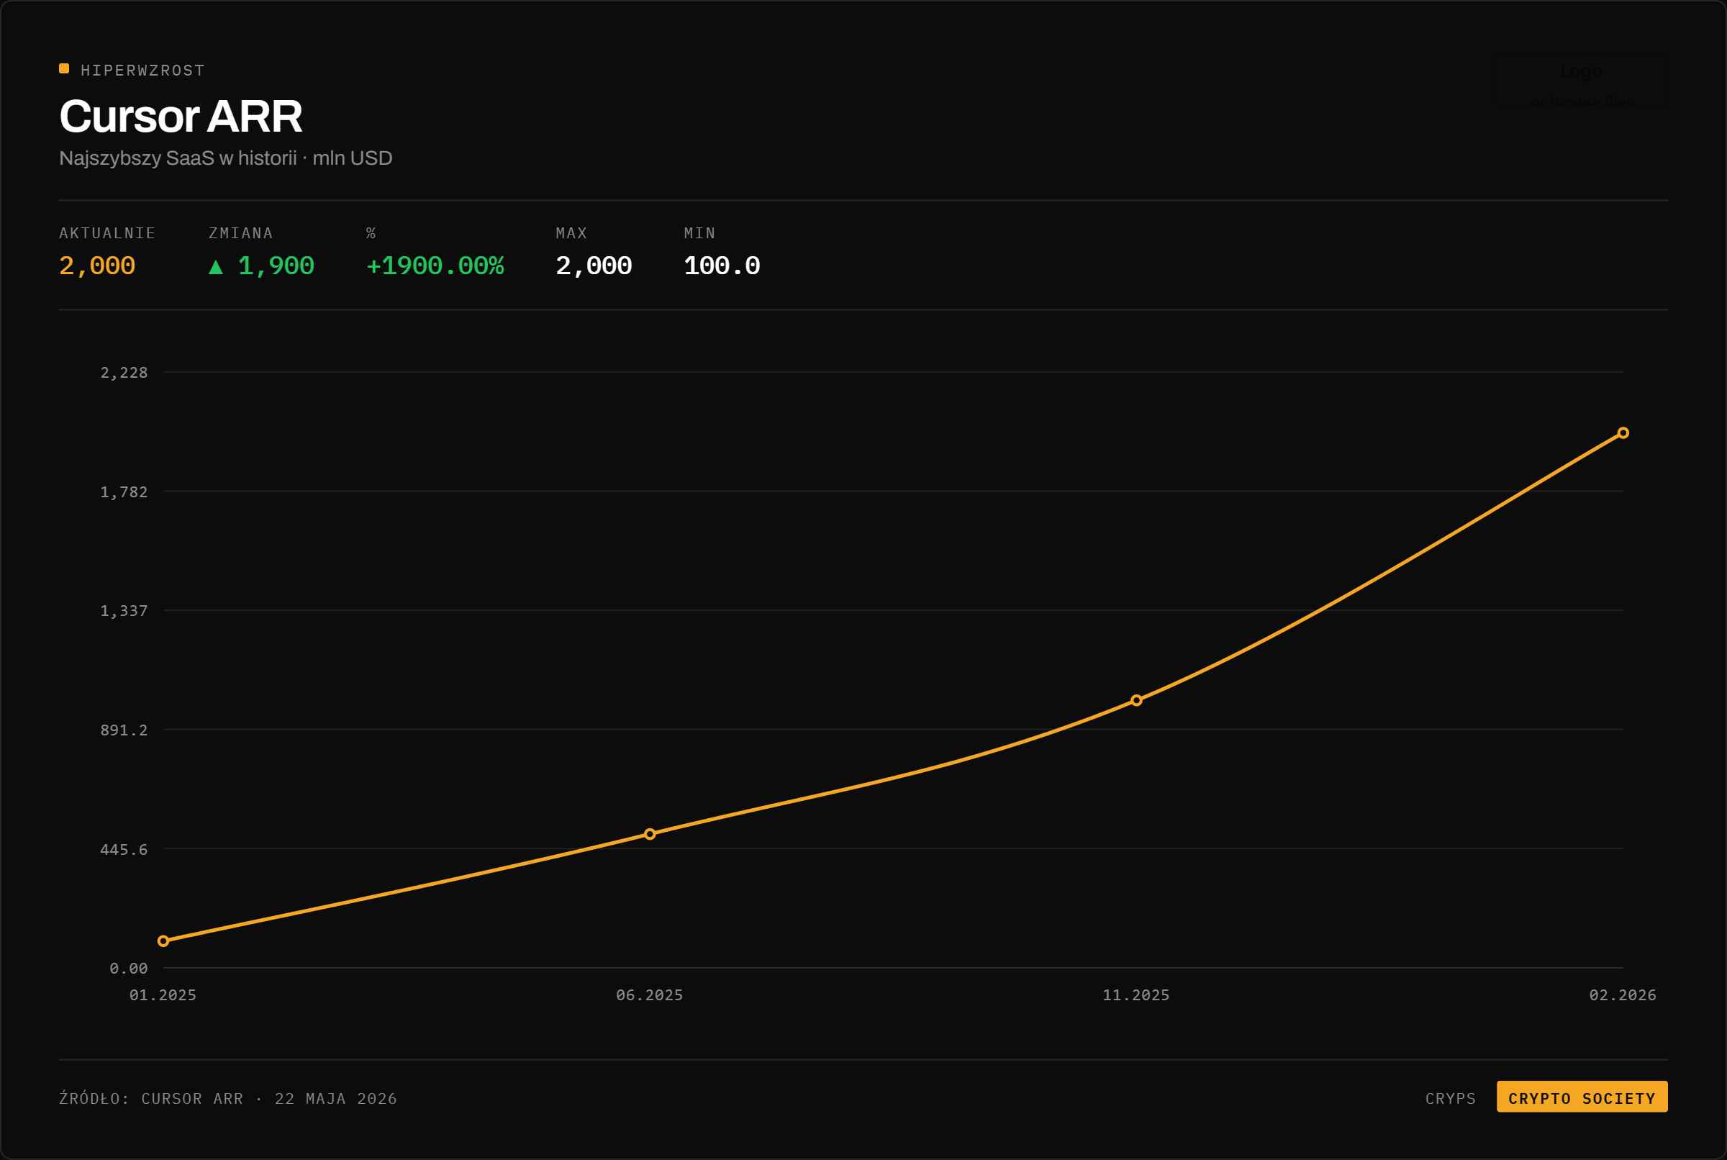The width and height of the screenshot is (1727, 1160).
Task: Select the 11.2025 data point on the line
Action: [1136, 700]
